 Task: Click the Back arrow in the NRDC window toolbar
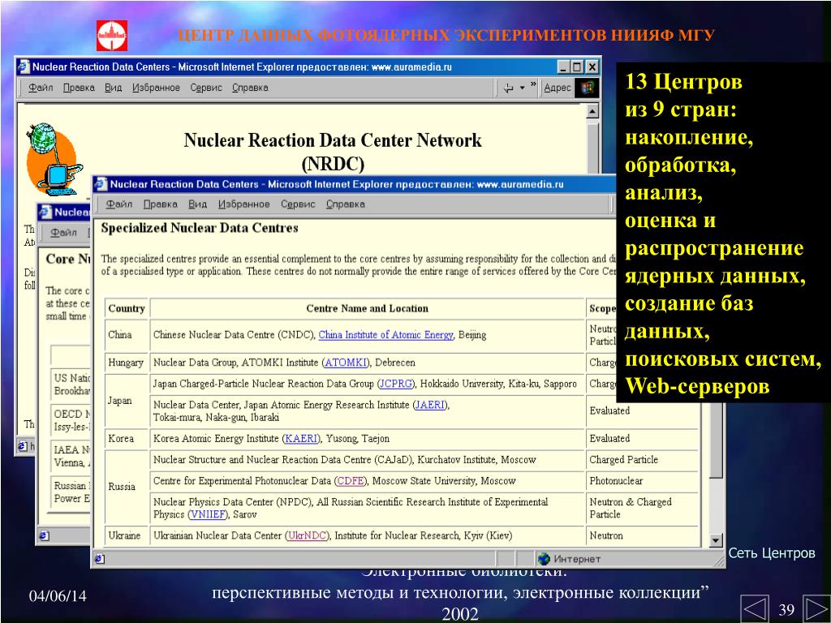click(x=508, y=88)
